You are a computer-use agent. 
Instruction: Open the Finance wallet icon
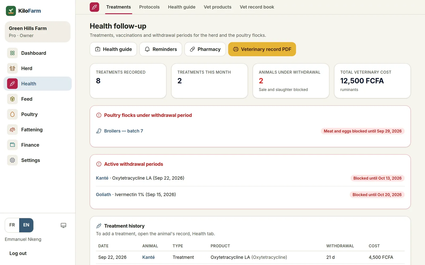pyautogui.click(x=12, y=145)
